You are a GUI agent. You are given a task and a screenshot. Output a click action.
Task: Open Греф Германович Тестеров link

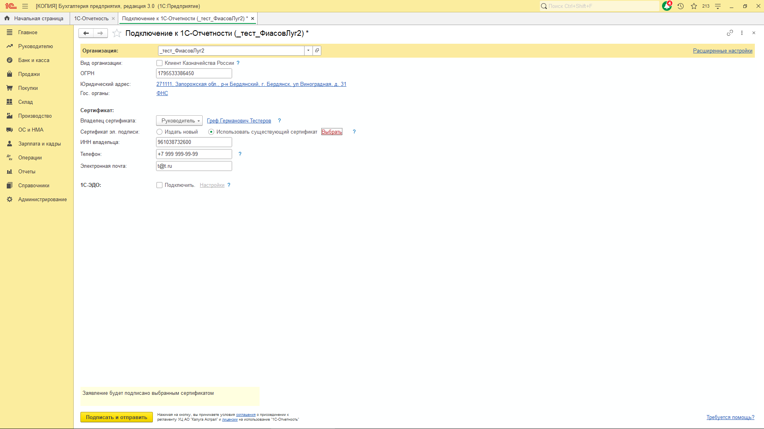(x=239, y=120)
